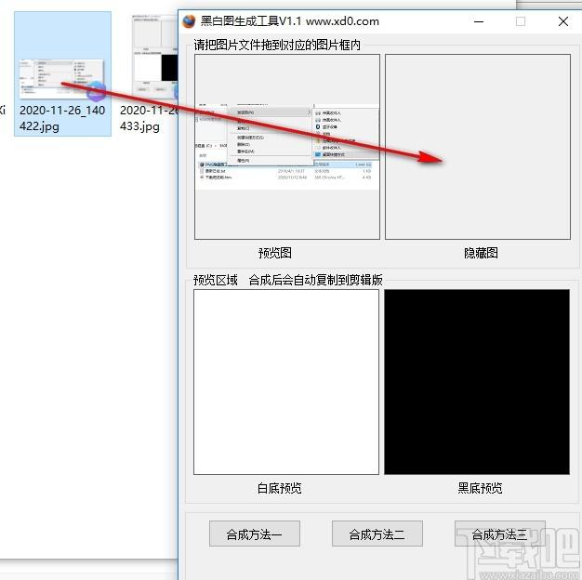Click the 预览区域 合成后会自动复制到剪辑版 caption
This screenshot has width=582, height=580.
pos(288,280)
